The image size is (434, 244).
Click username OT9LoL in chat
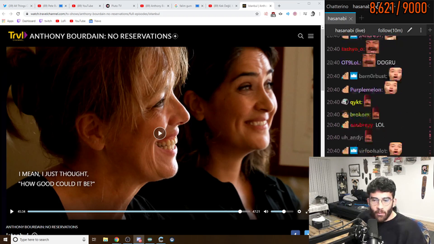point(351,62)
